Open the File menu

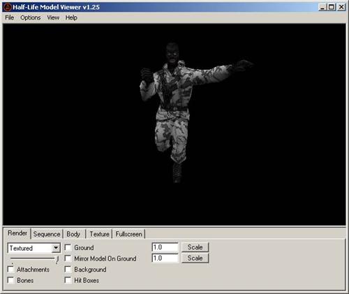[x=10, y=17]
